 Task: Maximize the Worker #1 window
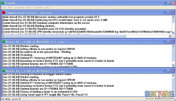(168, 42)
